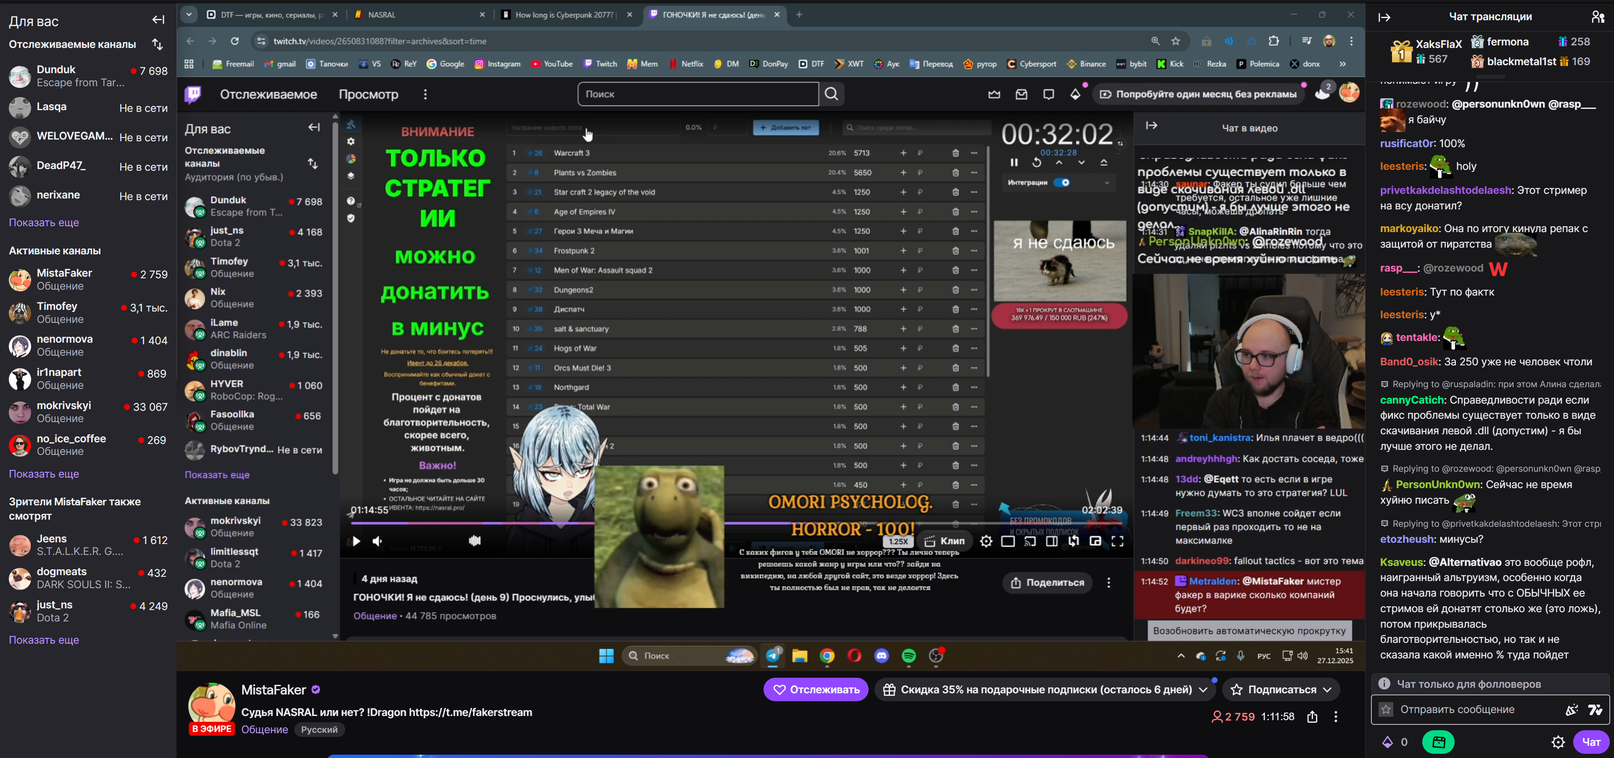
Task: Open the 7TV emote picker in chat
Action: coord(1595,710)
